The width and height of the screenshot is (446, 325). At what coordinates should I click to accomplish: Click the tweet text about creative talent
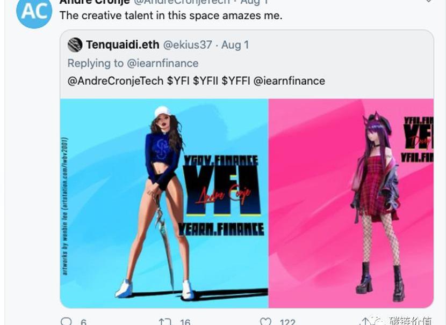click(x=170, y=16)
